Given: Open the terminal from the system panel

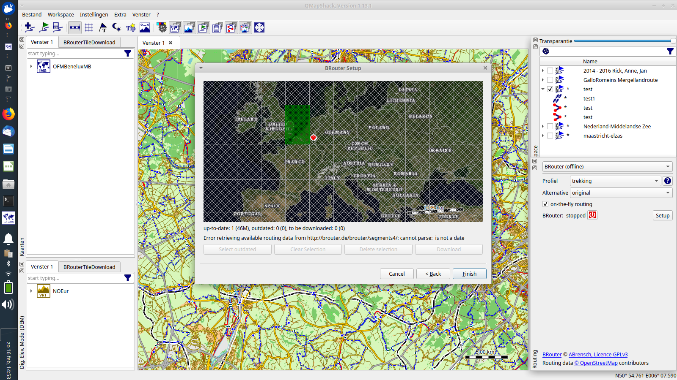Looking at the screenshot, I should click(8, 201).
